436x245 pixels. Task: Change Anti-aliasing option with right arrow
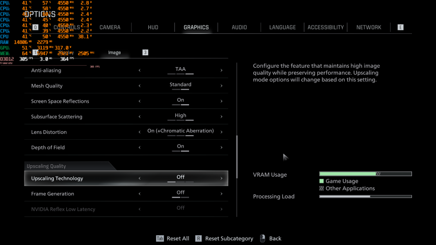coord(221,70)
